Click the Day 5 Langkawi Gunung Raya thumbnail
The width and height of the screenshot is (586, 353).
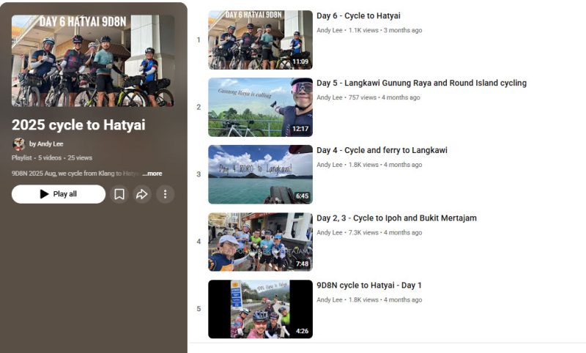(260, 107)
